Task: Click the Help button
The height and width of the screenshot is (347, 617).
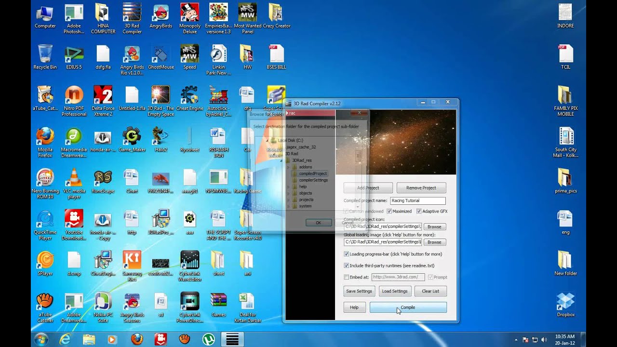Action: coord(354,307)
